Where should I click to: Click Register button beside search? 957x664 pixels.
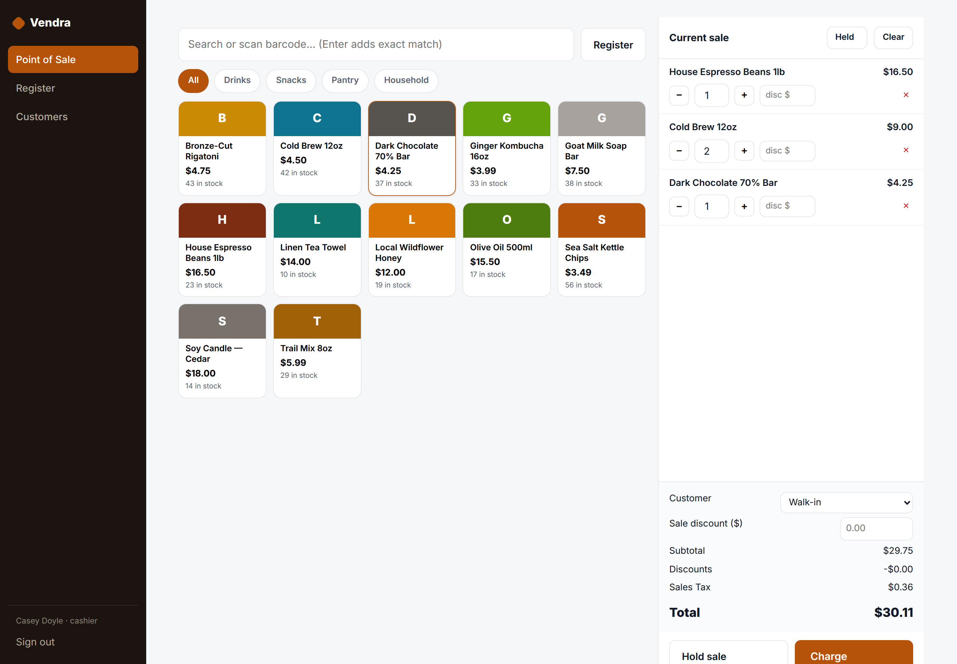tap(613, 44)
